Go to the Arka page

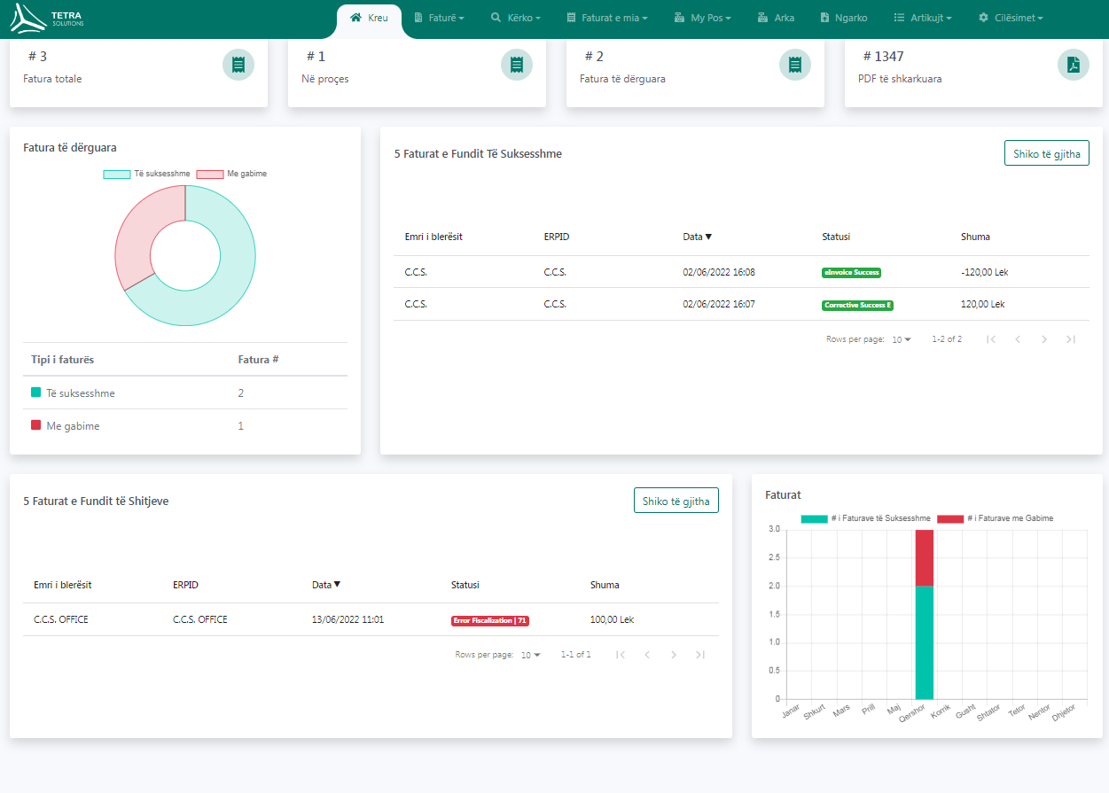[x=776, y=18]
